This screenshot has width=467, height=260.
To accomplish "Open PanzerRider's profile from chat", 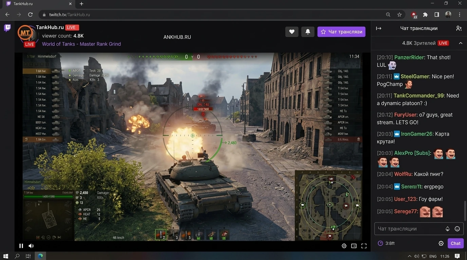I will (x=409, y=58).
